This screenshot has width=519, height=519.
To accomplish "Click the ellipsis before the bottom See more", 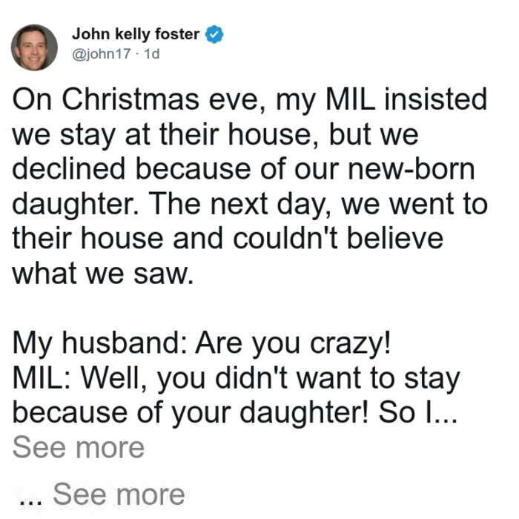I will click(31, 502).
